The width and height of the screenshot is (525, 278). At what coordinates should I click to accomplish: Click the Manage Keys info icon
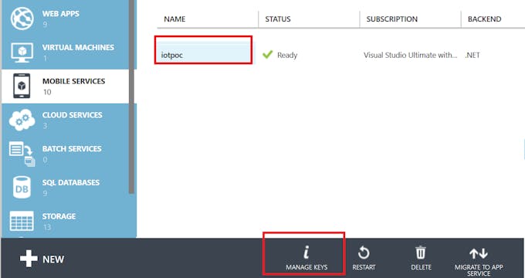tap(306, 253)
